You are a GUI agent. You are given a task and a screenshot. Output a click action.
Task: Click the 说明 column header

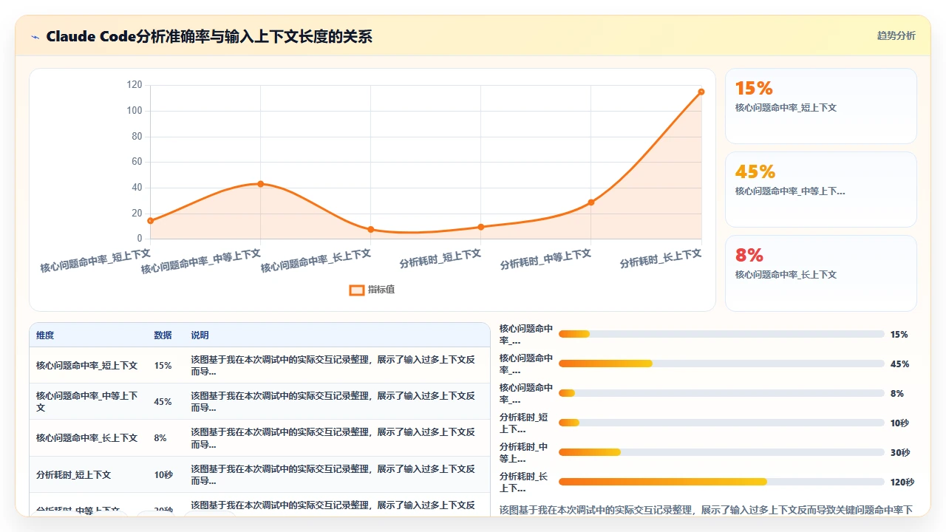click(200, 335)
